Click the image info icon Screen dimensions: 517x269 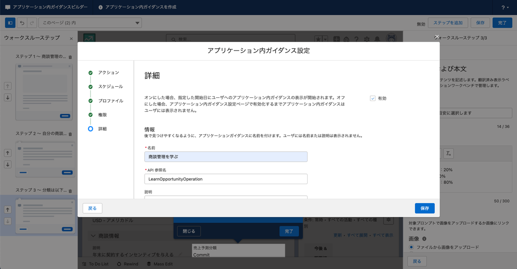(x=424, y=239)
